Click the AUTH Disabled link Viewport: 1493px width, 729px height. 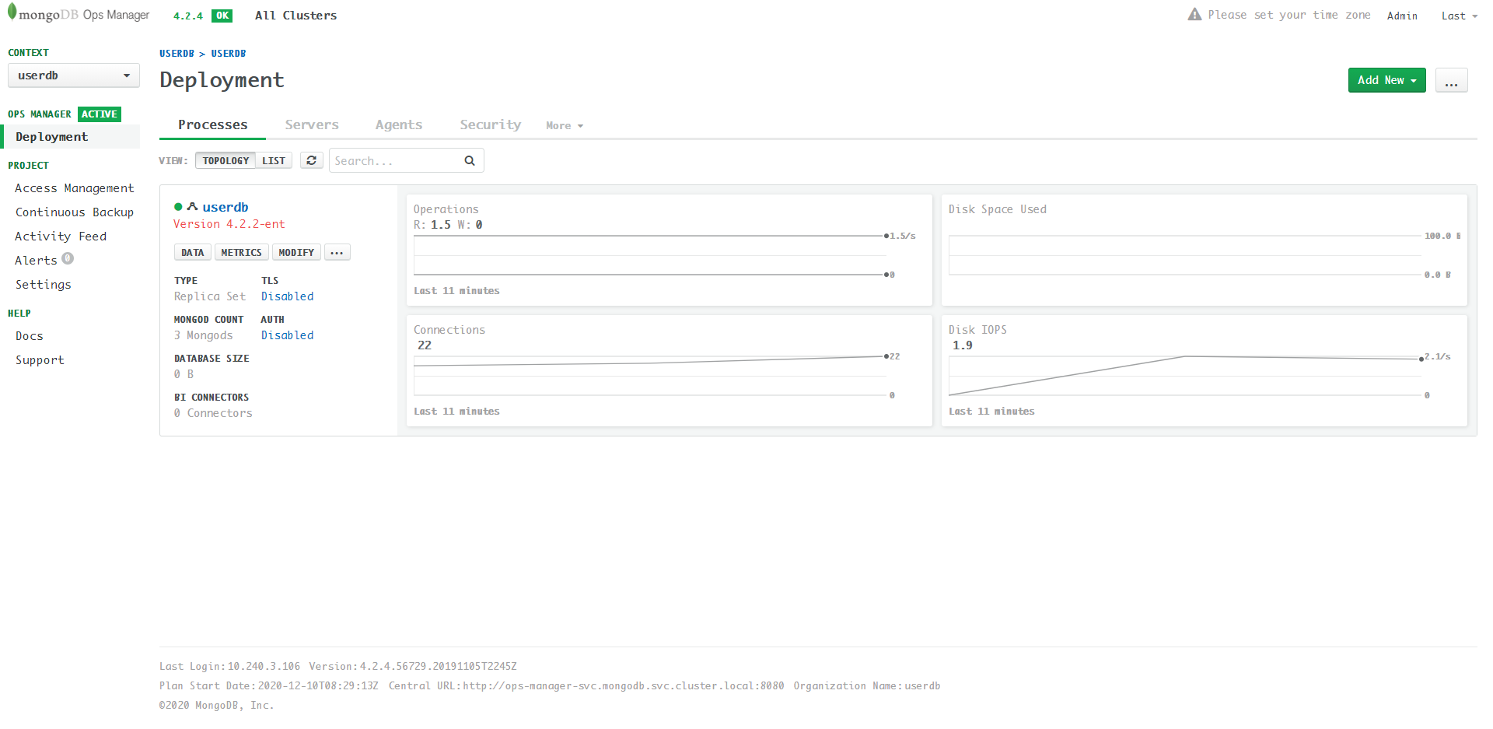click(287, 335)
